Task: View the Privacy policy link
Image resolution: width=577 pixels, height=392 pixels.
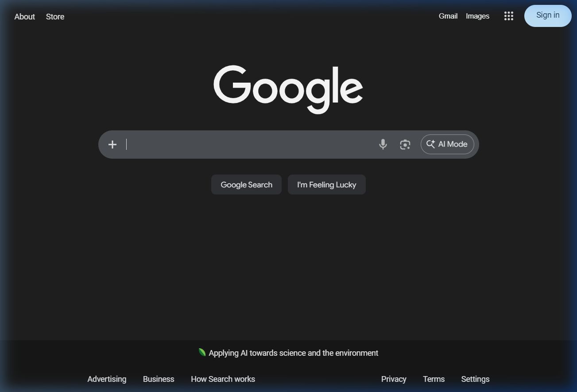Action: [x=394, y=379]
